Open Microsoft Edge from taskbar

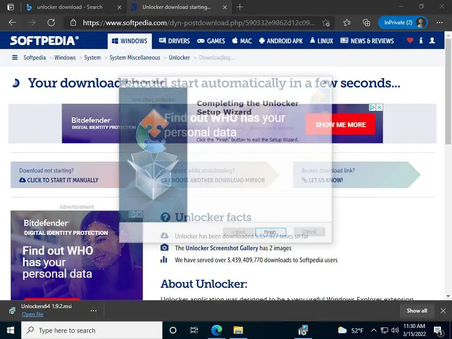pyautogui.click(x=216, y=330)
